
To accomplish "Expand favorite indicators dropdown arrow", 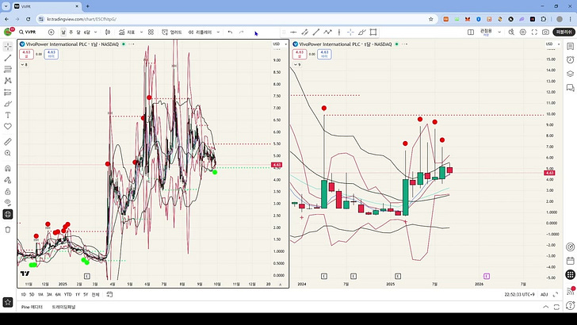I will coord(141,32).
